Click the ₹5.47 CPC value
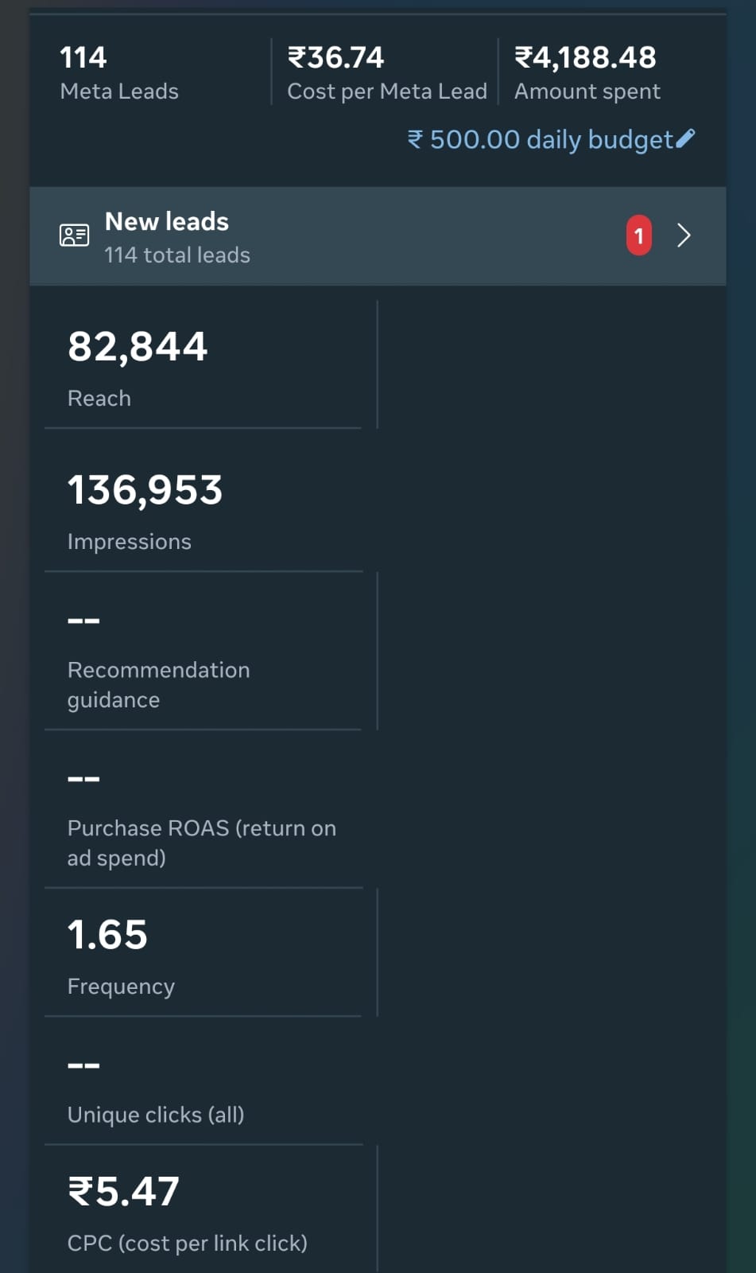This screenshot has width=756, height=1273. (123, 1192)
